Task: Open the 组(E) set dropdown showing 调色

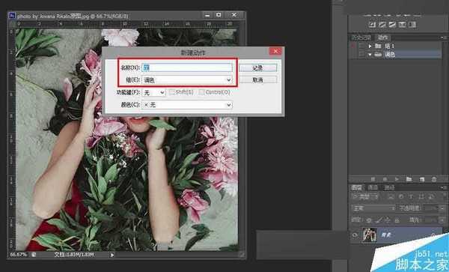Action: coord(187,80)
